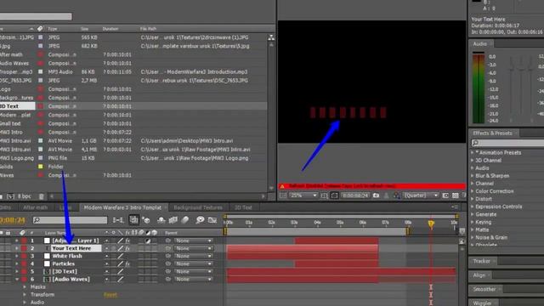The height and width of the screenshot is (306, 544).
Task: Expand the Transform property group
Action: [25, 295]
